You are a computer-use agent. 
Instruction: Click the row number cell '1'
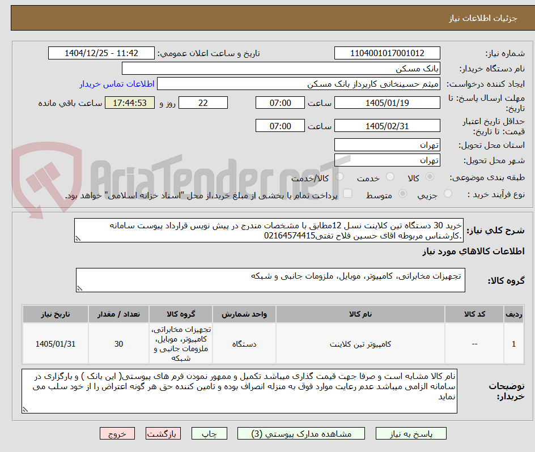point(514,344)
